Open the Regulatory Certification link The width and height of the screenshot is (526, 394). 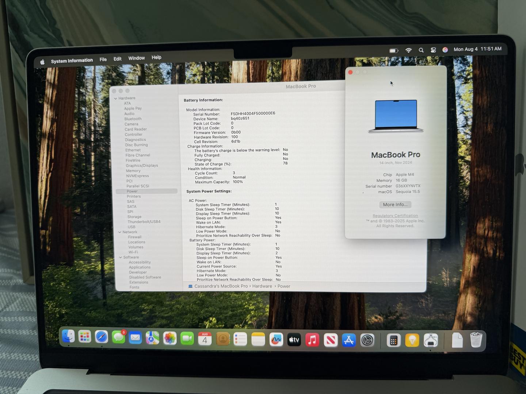395,216
